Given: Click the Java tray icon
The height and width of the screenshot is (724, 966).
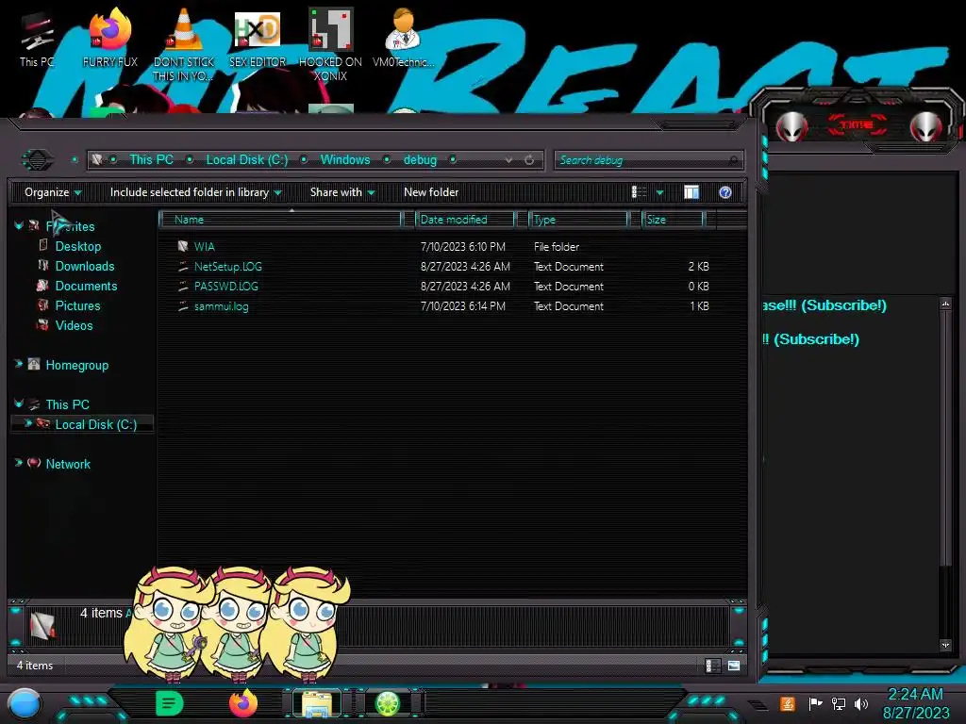Looking at the screenshot, I should click(788, 703).
